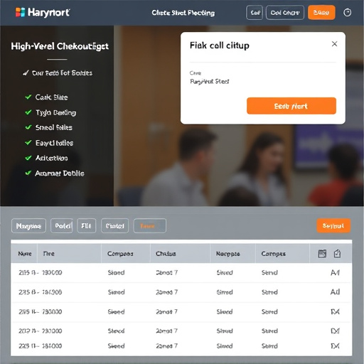Screen dimensions: 364x364
Task: Sort by the Nerppte column header
Action: 228,254
